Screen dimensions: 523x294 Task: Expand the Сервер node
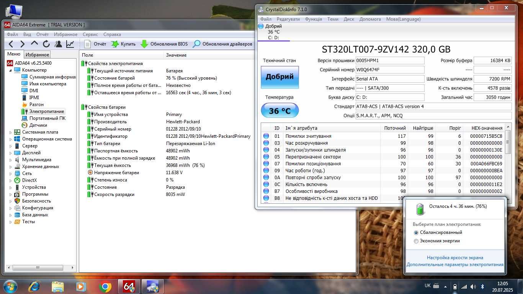point(11,146)
